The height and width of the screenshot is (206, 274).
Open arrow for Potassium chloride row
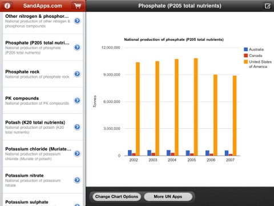(x=77, y=153)
